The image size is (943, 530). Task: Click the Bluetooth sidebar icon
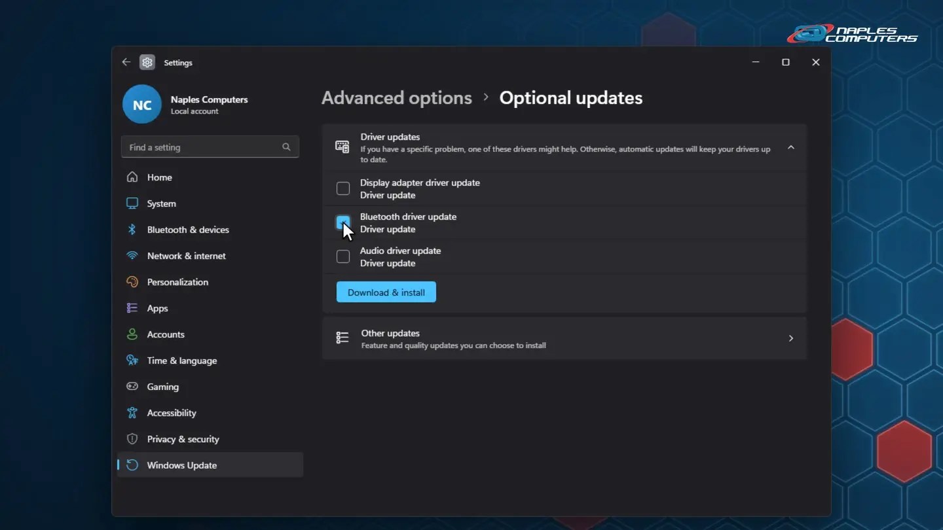point(132,230)
